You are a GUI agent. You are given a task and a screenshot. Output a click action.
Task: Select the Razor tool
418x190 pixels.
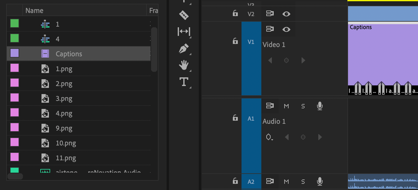click(x=184, y=15)
